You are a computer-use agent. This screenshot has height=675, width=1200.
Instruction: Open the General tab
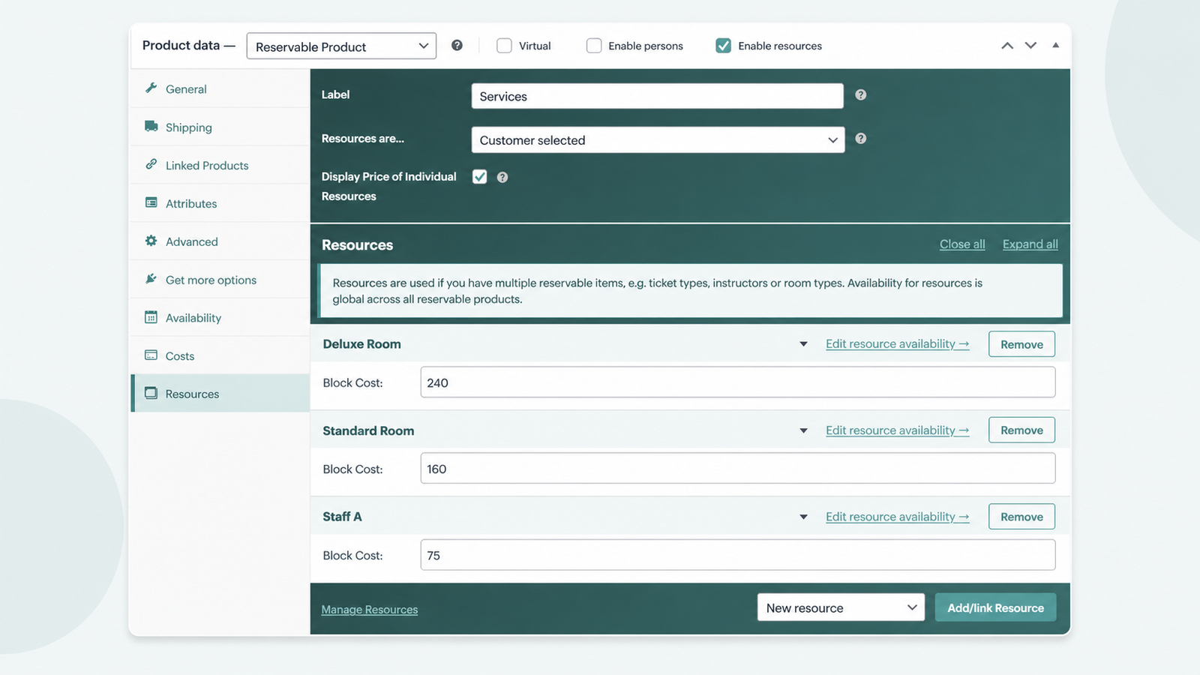point(220,88)
